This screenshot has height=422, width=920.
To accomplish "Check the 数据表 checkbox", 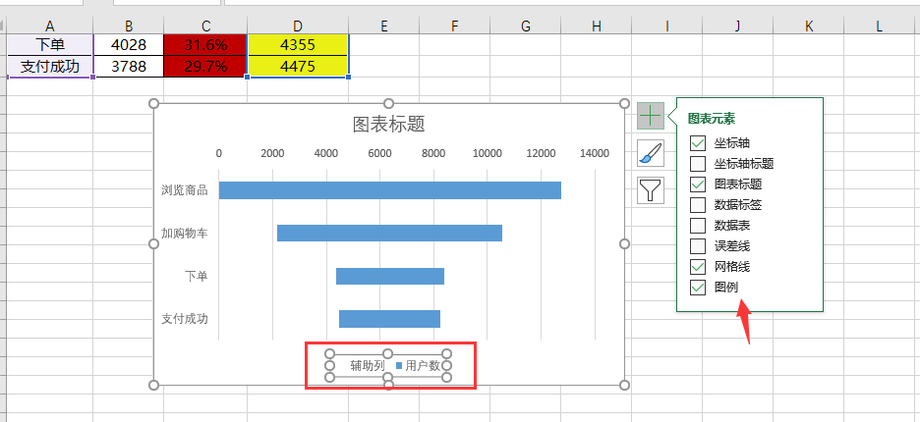I will click(x=698, y=225).
